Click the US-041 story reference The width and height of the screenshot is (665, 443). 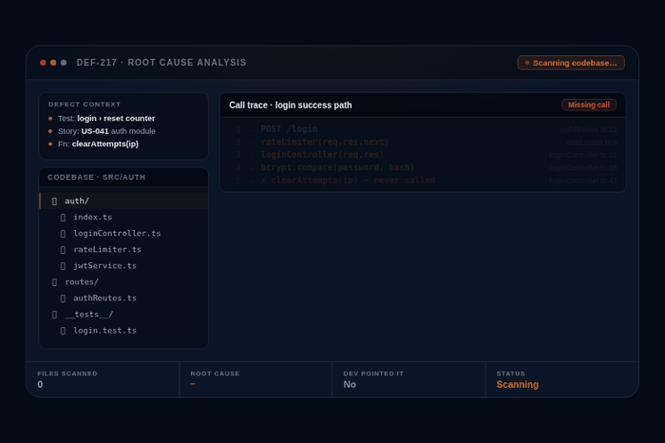[95, 130]
